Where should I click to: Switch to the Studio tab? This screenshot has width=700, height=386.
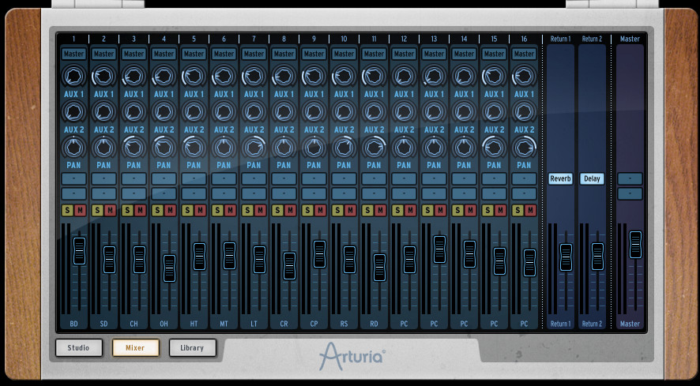point(78,348)
